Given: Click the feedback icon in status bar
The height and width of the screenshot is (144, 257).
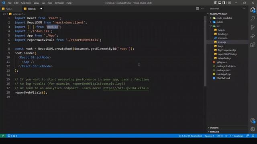Looking at the screenshot, I should point(247,136).
